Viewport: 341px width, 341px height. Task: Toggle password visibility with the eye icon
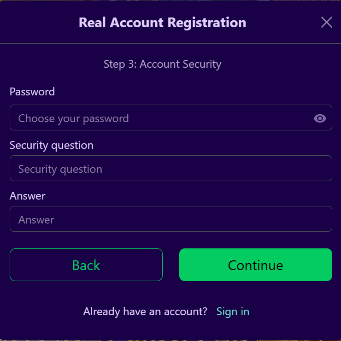pos(320,118)
